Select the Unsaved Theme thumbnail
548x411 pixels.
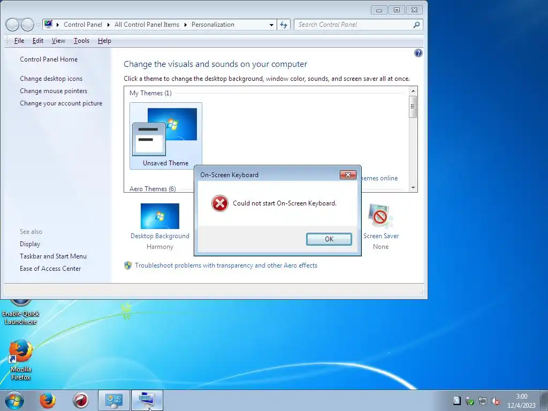(166, 136)
